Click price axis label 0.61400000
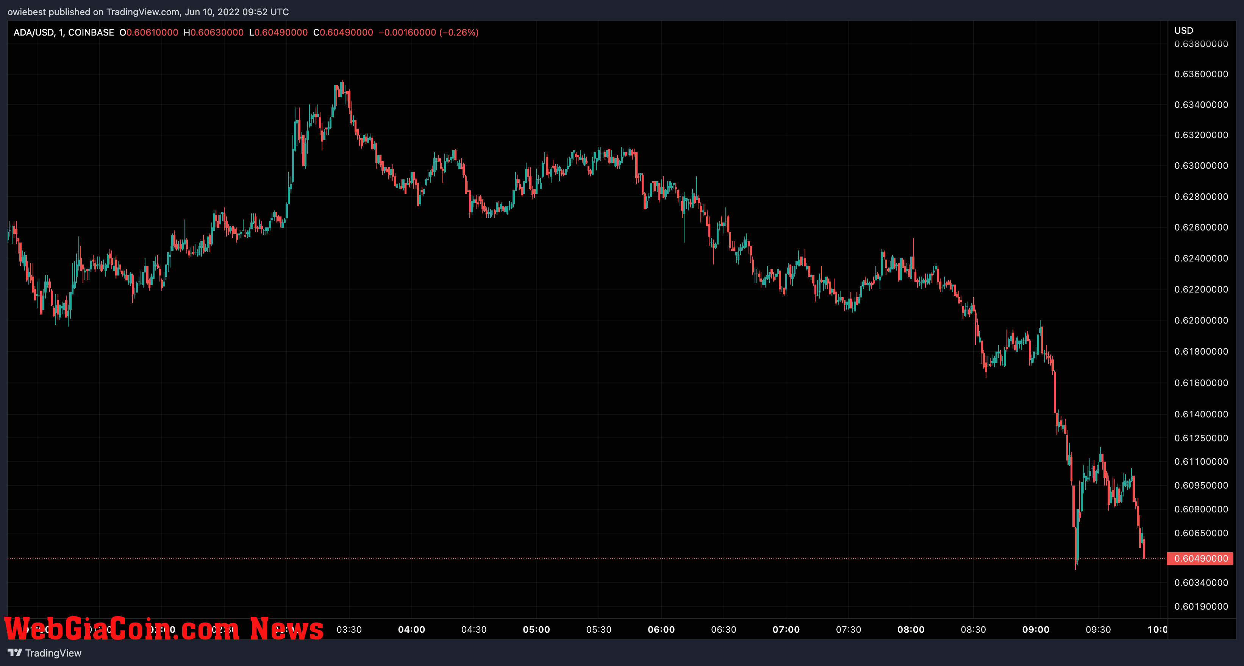 pos(1201,414)
